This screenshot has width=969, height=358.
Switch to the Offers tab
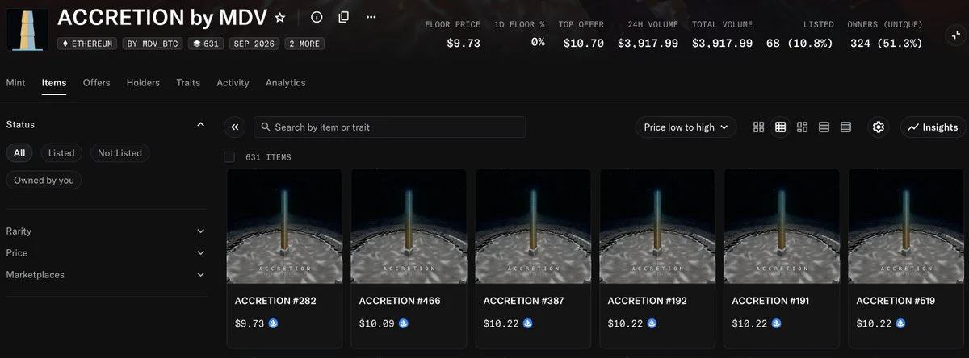click(97, 82)
